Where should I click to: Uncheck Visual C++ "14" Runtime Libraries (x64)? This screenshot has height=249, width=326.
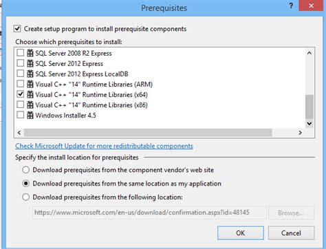(21, 94)
